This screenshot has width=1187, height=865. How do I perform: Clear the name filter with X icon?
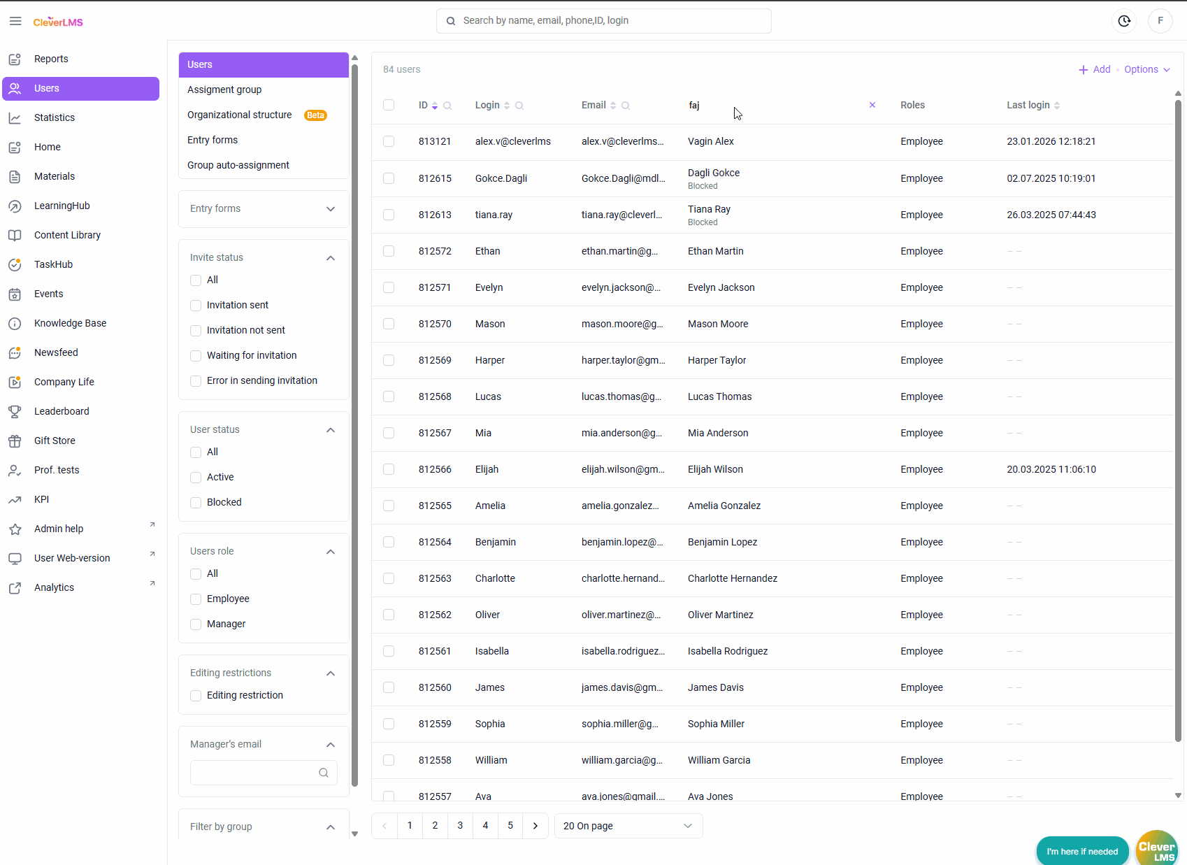click(x=872, y=105)
